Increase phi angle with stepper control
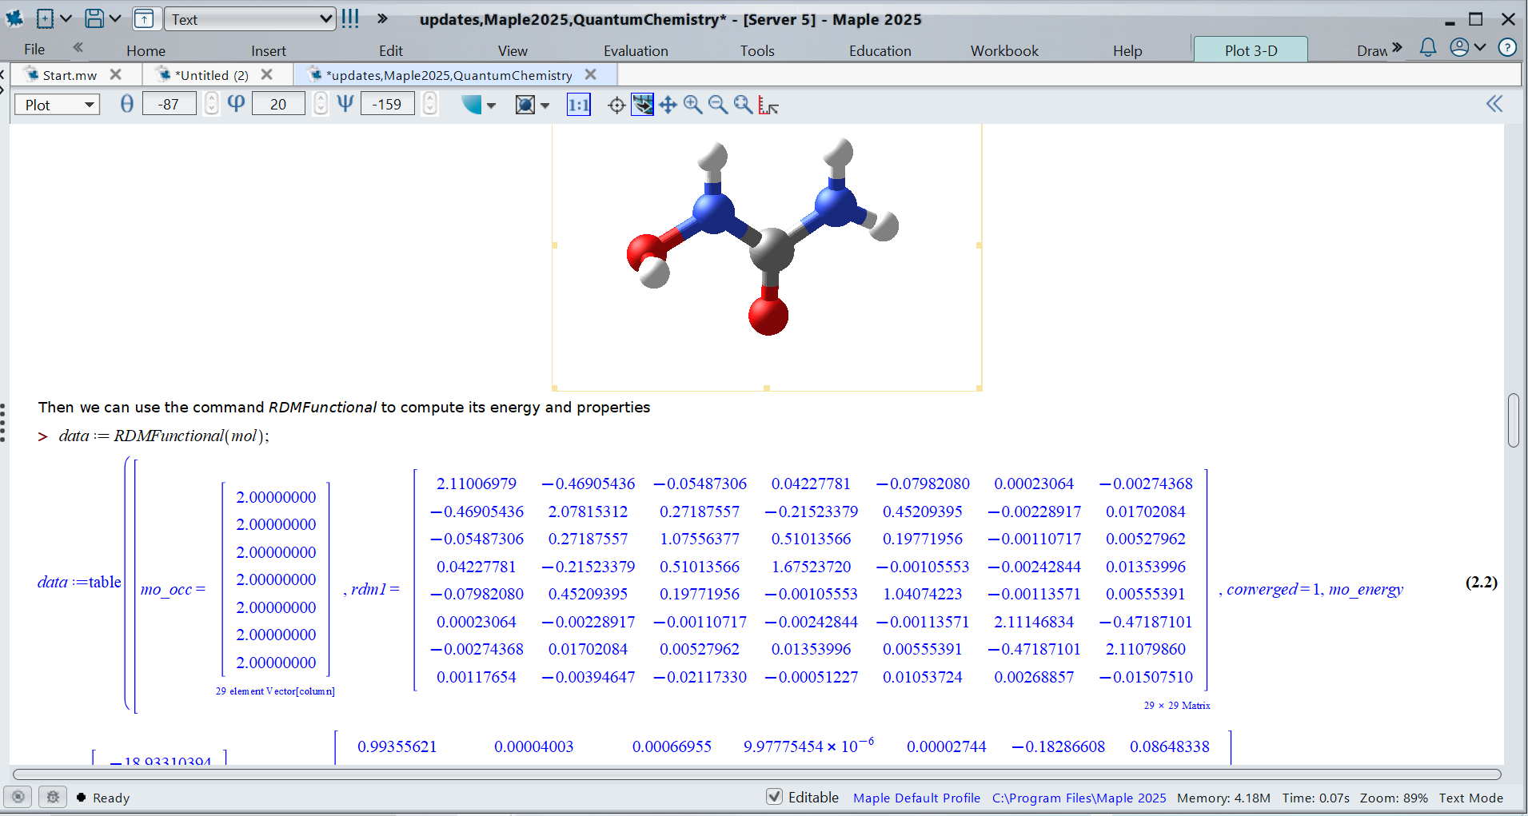This screenshot has width=1528, height=816. point(320,98)
